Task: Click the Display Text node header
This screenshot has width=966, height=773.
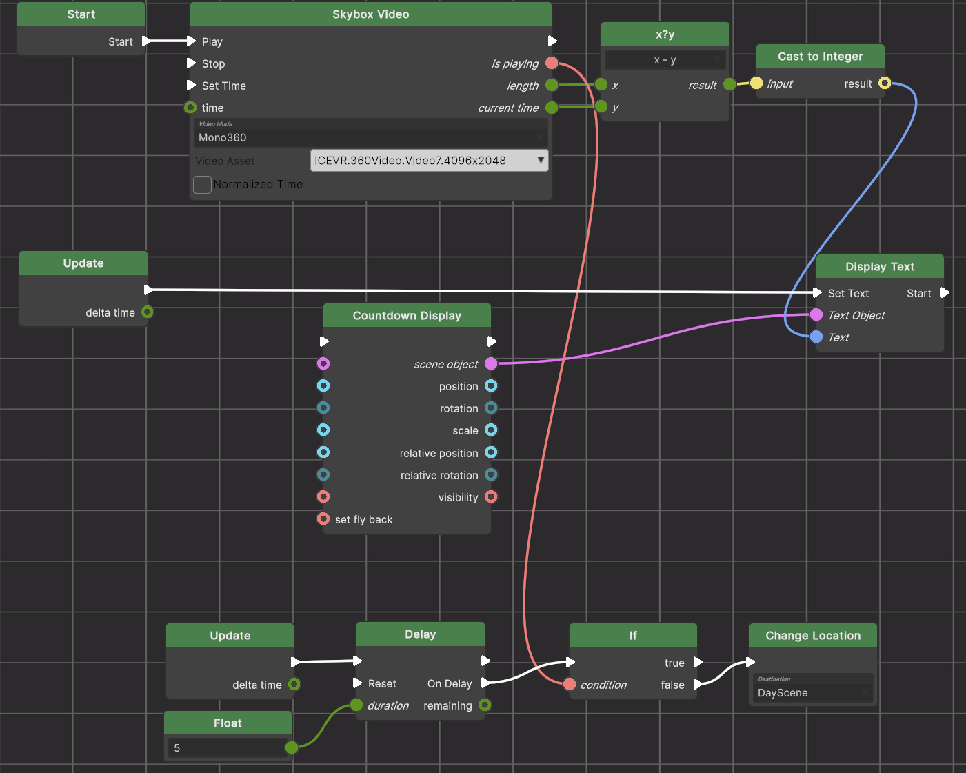Action: tap(880, 267)
